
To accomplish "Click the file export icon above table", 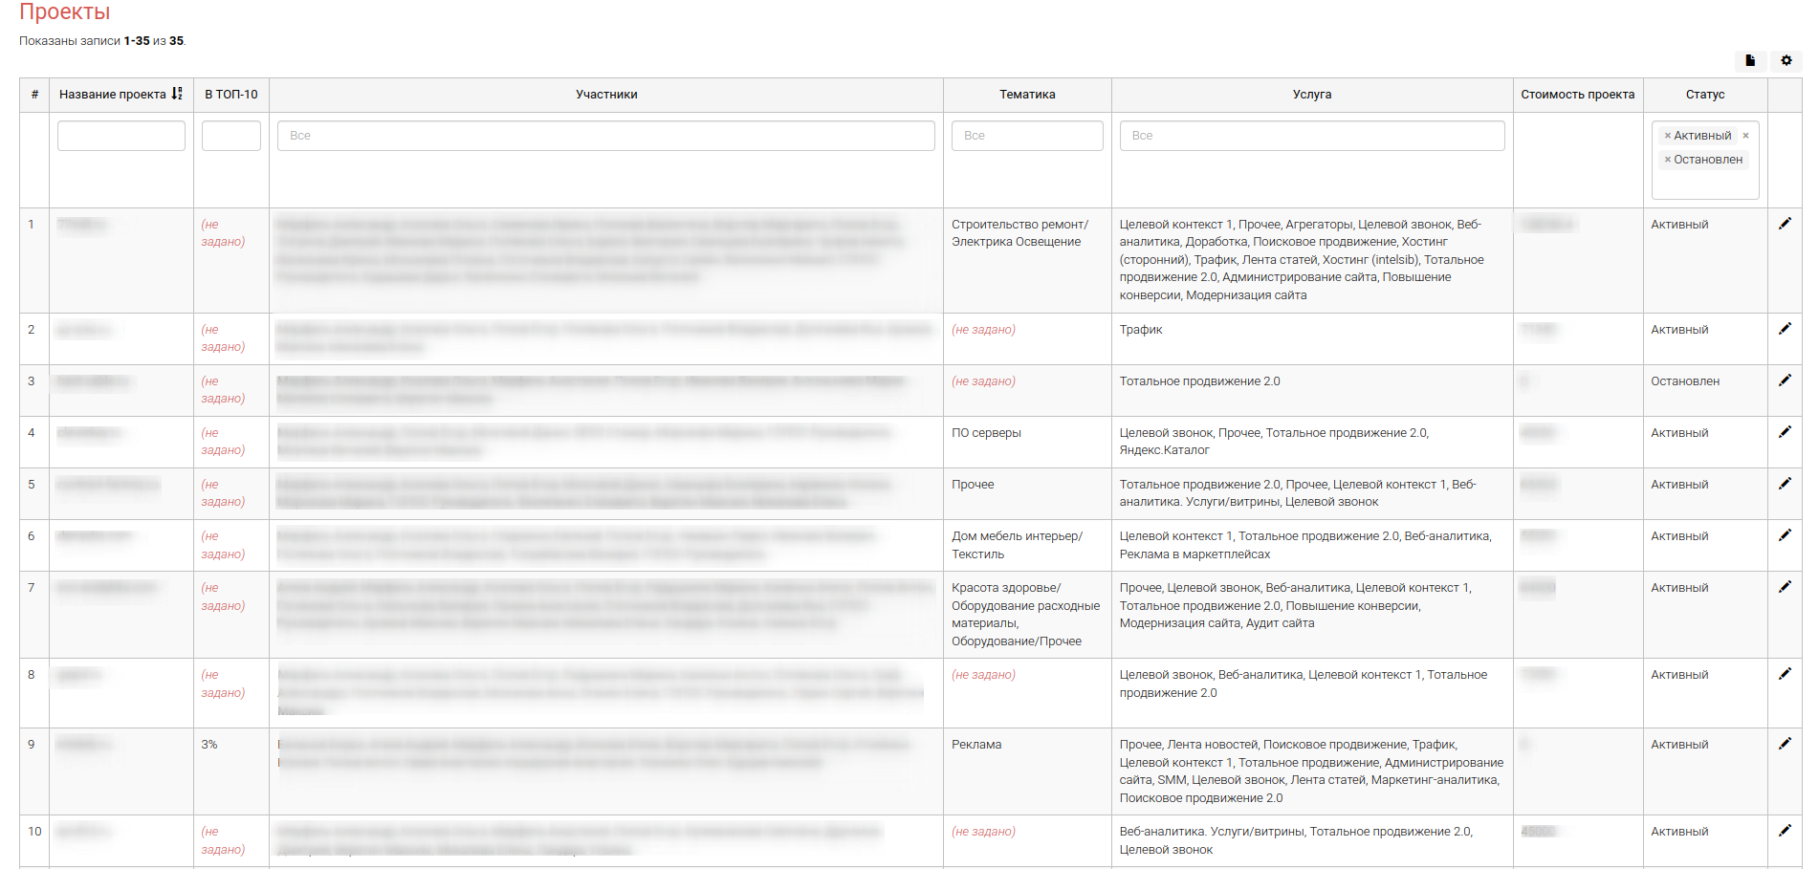I will 1750,60.
